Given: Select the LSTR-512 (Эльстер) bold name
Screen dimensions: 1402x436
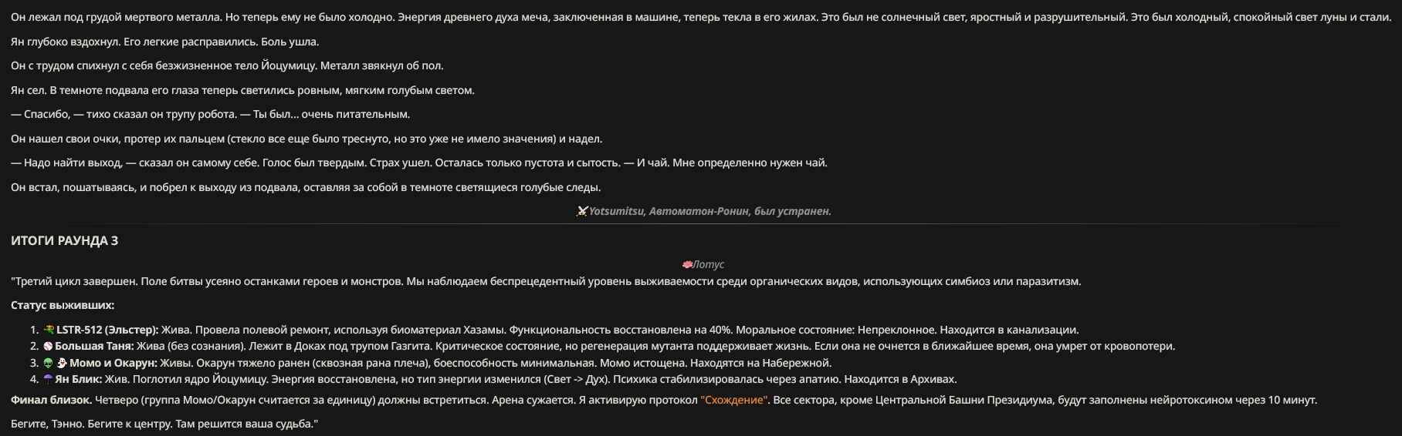Looking at the screenshot, I should pos(107,330).
